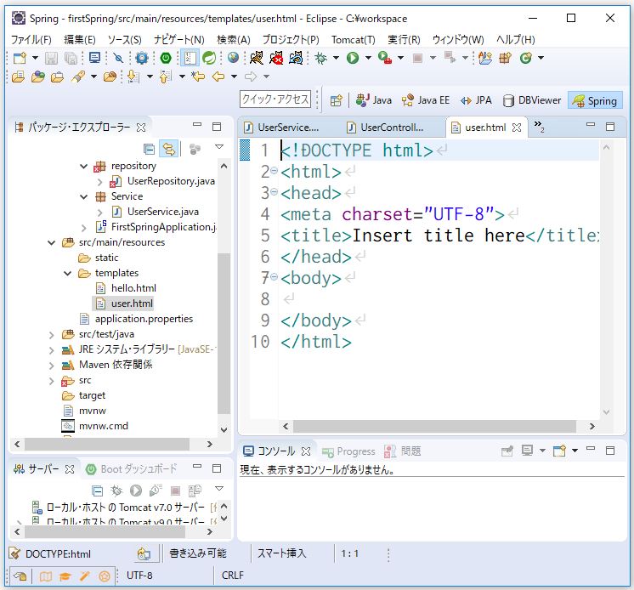Minimize the Package Explorer view
The image size is (634, 590).
(x=197, y=125)
